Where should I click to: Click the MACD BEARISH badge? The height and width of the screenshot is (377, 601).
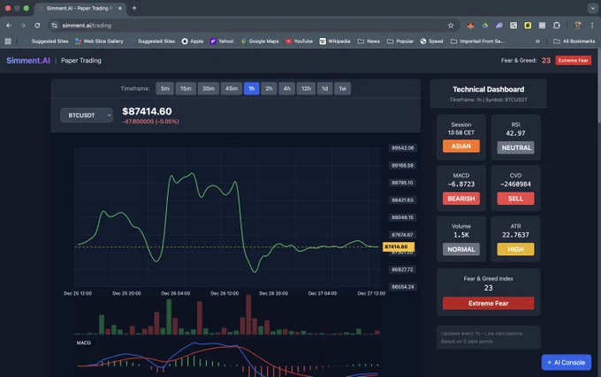point(461,199)
